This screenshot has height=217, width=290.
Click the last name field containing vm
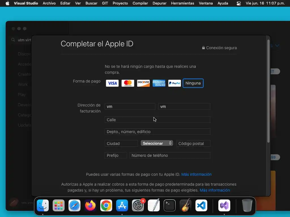tap(184, 107)
